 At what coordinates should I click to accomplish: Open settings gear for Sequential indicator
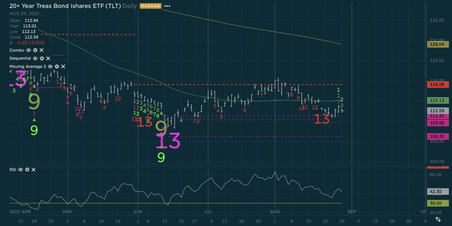42,58
